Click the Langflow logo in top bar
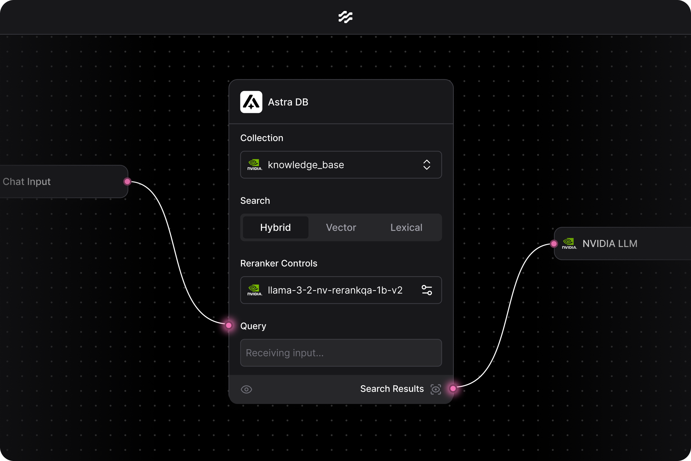The height and width of the screenshot is (461, 691). pos(345,17)
